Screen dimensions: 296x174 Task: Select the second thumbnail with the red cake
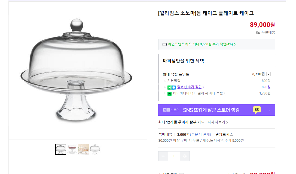tap(72, 149)
